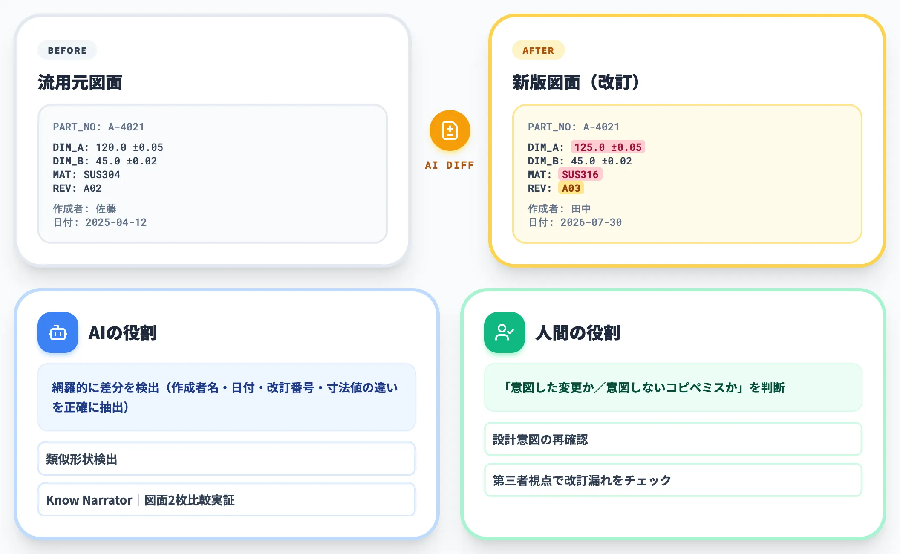Click the 網羅的に差分を検出 description box
The image size is (900, 554).
coord(227,397)
